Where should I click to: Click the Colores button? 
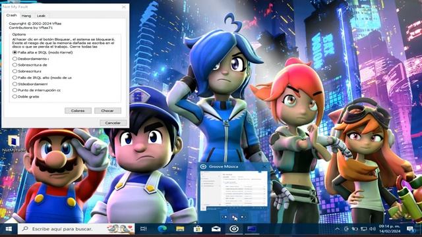pos(78,111)
